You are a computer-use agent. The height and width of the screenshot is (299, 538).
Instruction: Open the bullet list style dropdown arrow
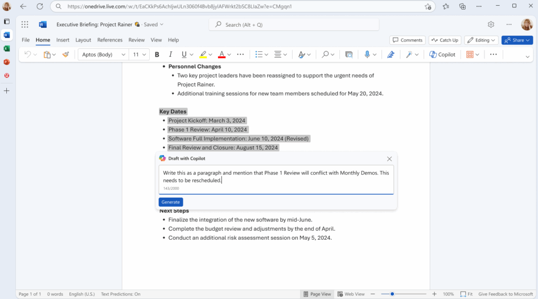(266, 55)
